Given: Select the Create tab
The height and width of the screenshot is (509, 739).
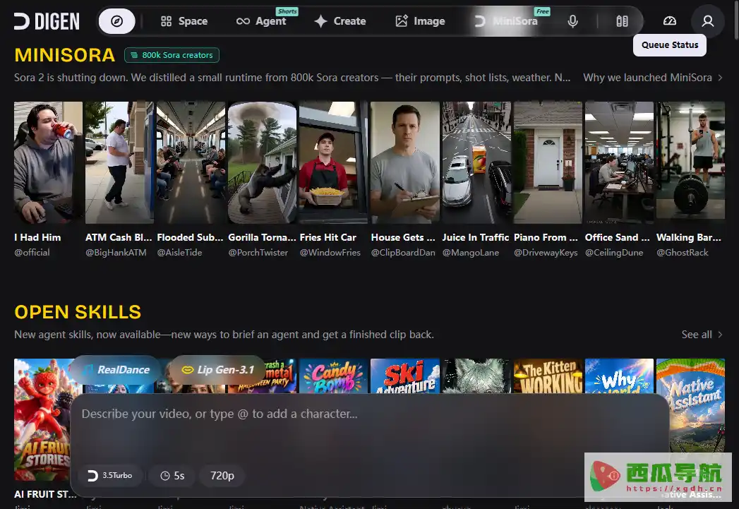Looking at the screenshot, I should [340, 21].
